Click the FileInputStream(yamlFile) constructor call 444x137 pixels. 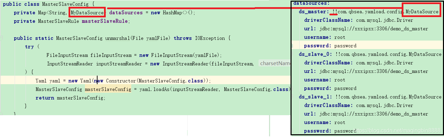pyautogui.click(x=186, y=55)
